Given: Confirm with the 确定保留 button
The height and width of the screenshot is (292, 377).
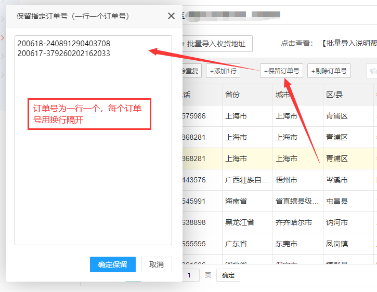Looking at the screenshot, I should click(x=112, y=264).
